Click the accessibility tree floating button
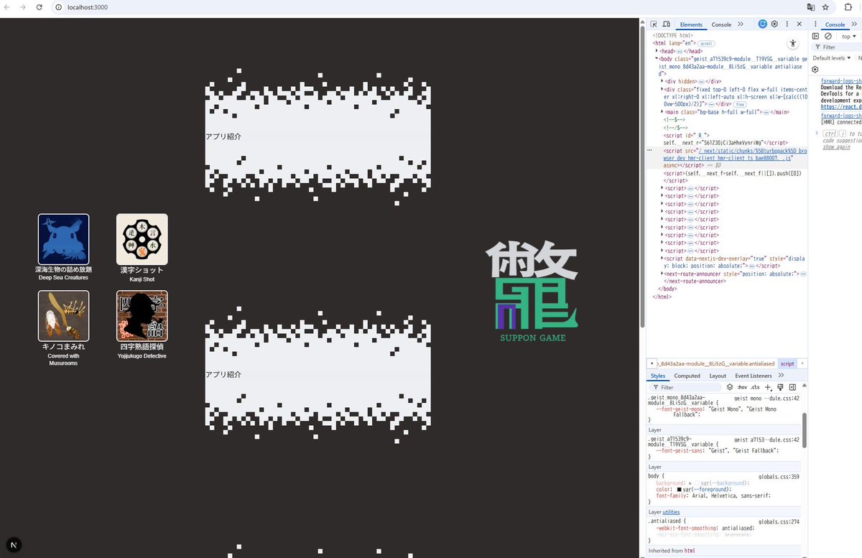The height and width of the screenshot is (558, 862). tap(793, 44)
